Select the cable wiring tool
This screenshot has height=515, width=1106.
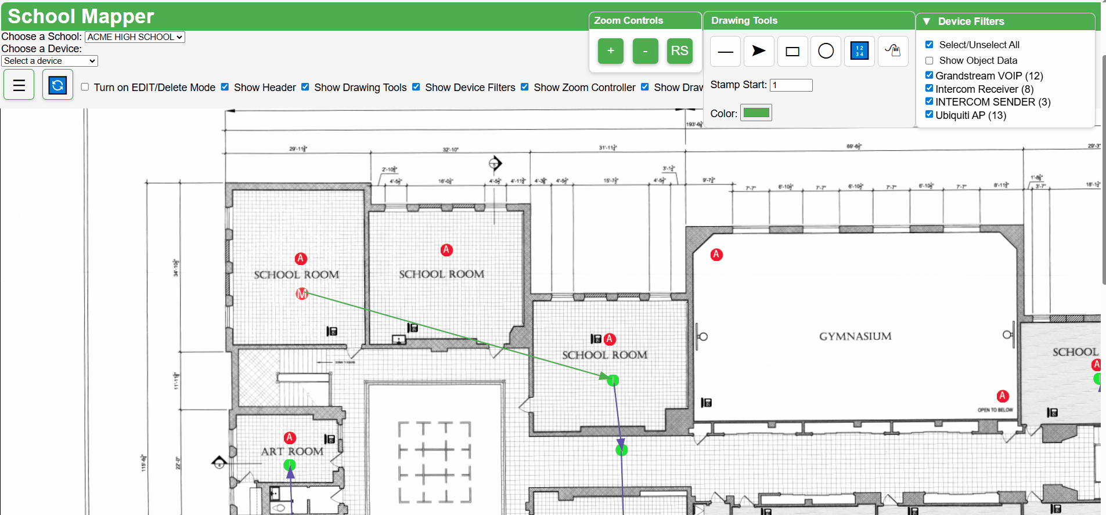(893, 52)
